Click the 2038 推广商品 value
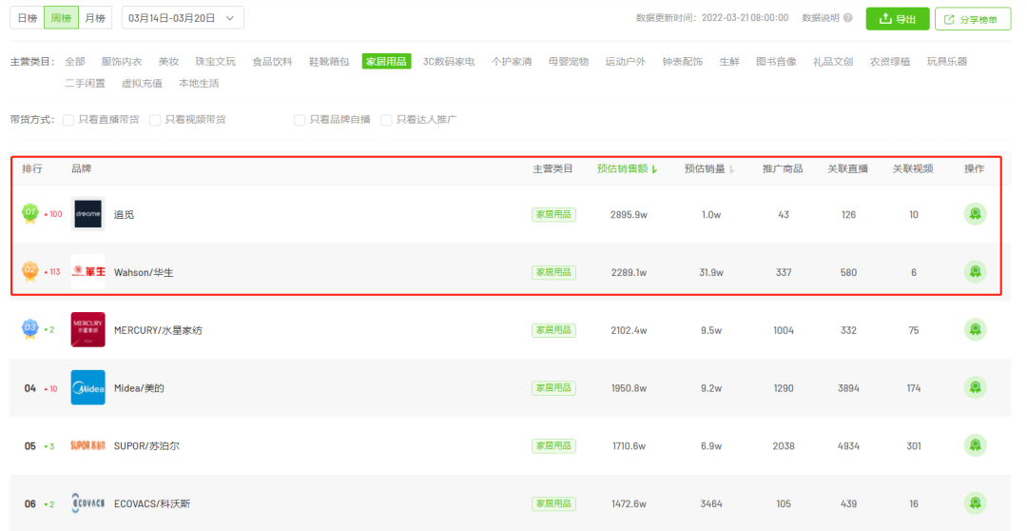Image resolution: width=1027 pixels, height=531 pixels. 784,445
